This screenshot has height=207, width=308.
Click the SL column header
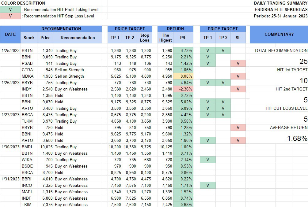point(238,38)
